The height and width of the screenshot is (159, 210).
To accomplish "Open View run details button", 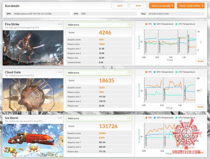I will click(x=162, y=6).
